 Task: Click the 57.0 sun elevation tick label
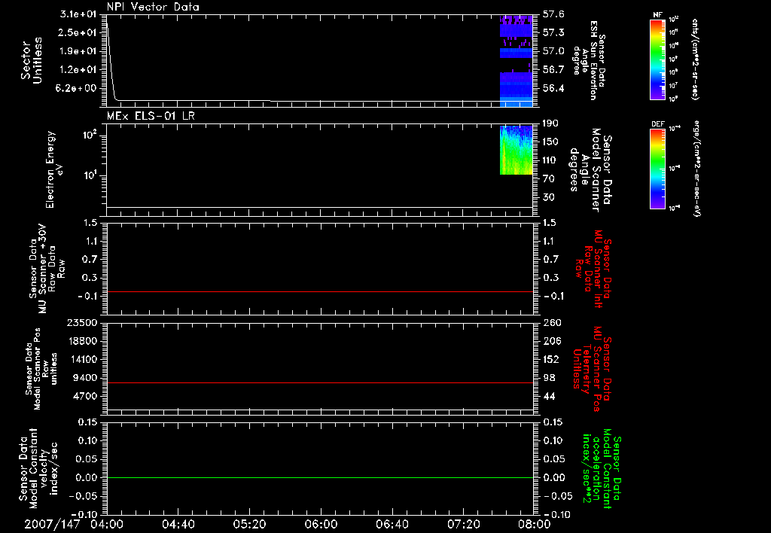point(553,51)
